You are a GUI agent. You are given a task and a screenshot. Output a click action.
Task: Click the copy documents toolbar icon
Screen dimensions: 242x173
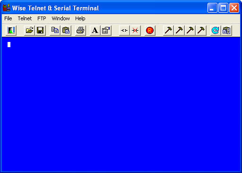pyautogui.click(x=55, y=30)
